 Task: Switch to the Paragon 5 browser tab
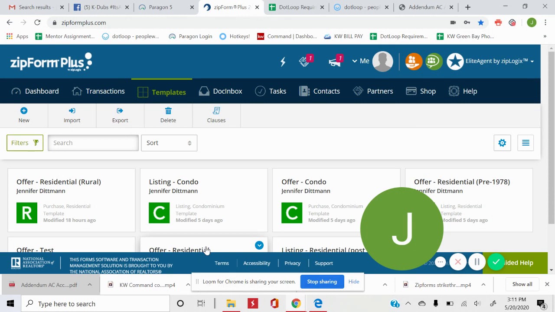pos(166,7)
